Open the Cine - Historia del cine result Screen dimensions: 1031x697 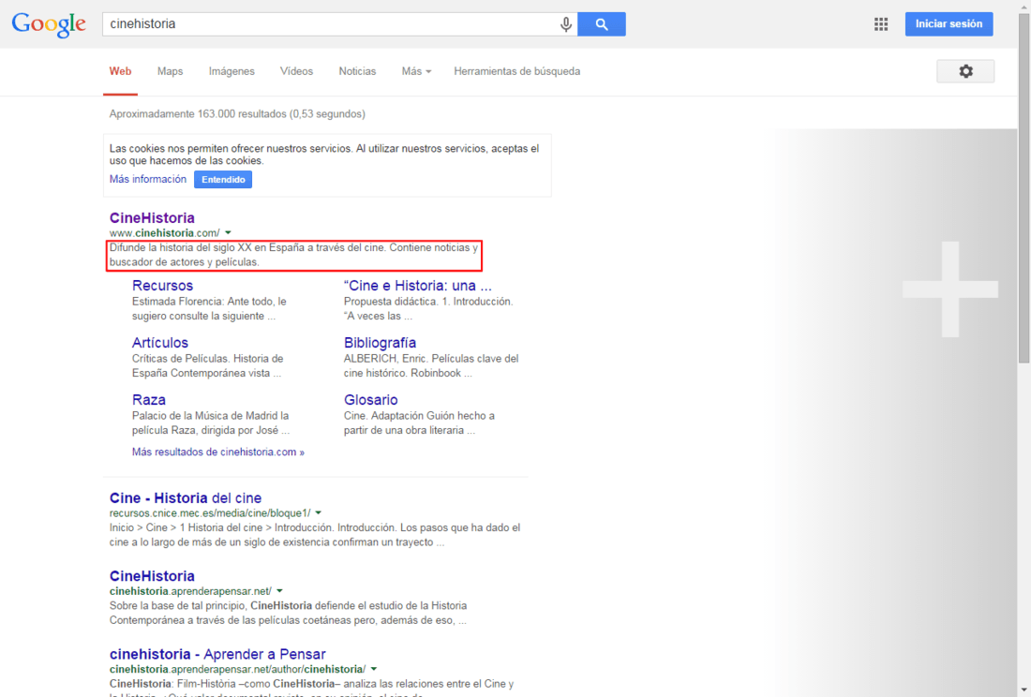[186, 497]
